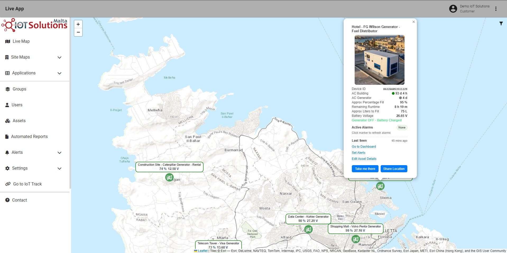The height and width of the screenshot is (253, 507).
Task: Click the hotel generator photo thumbnail
Action: 379,60
